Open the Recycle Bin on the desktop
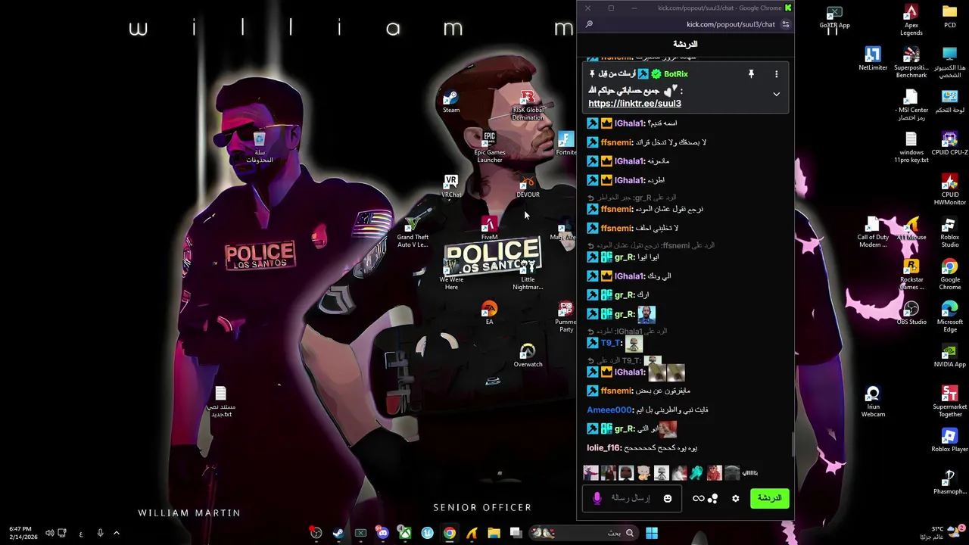Screen dimensions: 969x545 click(x=259, y=148)
